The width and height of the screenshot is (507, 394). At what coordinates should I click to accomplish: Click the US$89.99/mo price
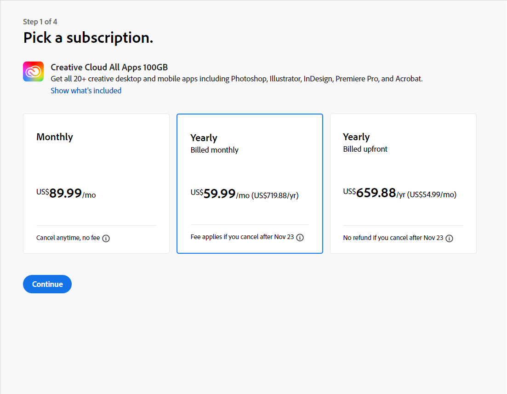pyautogui.click(x=66, y=194)
